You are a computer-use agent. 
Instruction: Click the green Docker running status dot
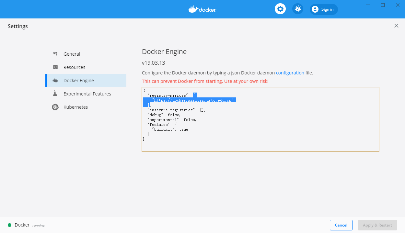pyautogui.click(x=9, y=225)
